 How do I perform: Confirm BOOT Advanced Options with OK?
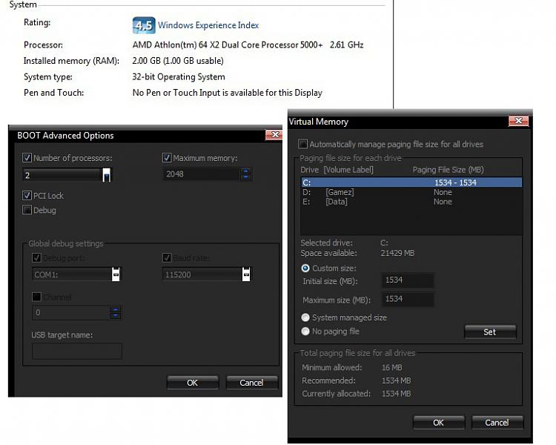tap(193, 383)
